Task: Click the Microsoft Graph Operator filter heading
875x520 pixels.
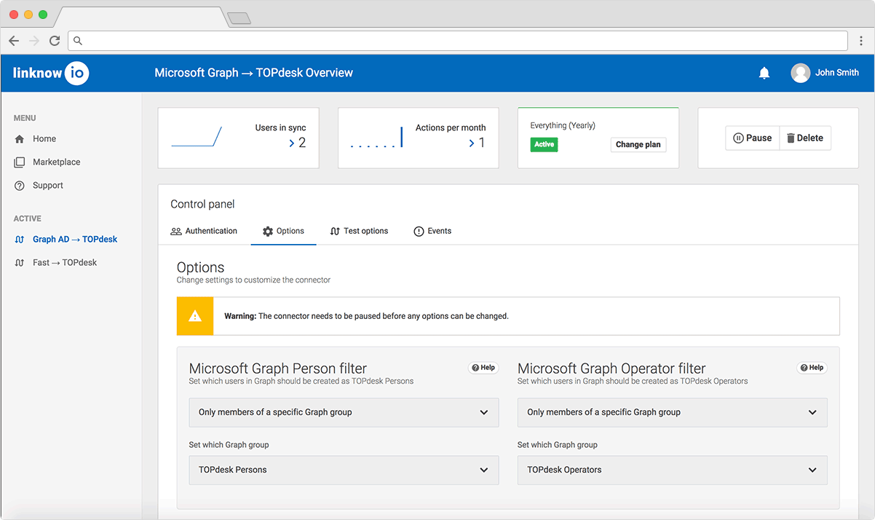Action: click(611, 369)
